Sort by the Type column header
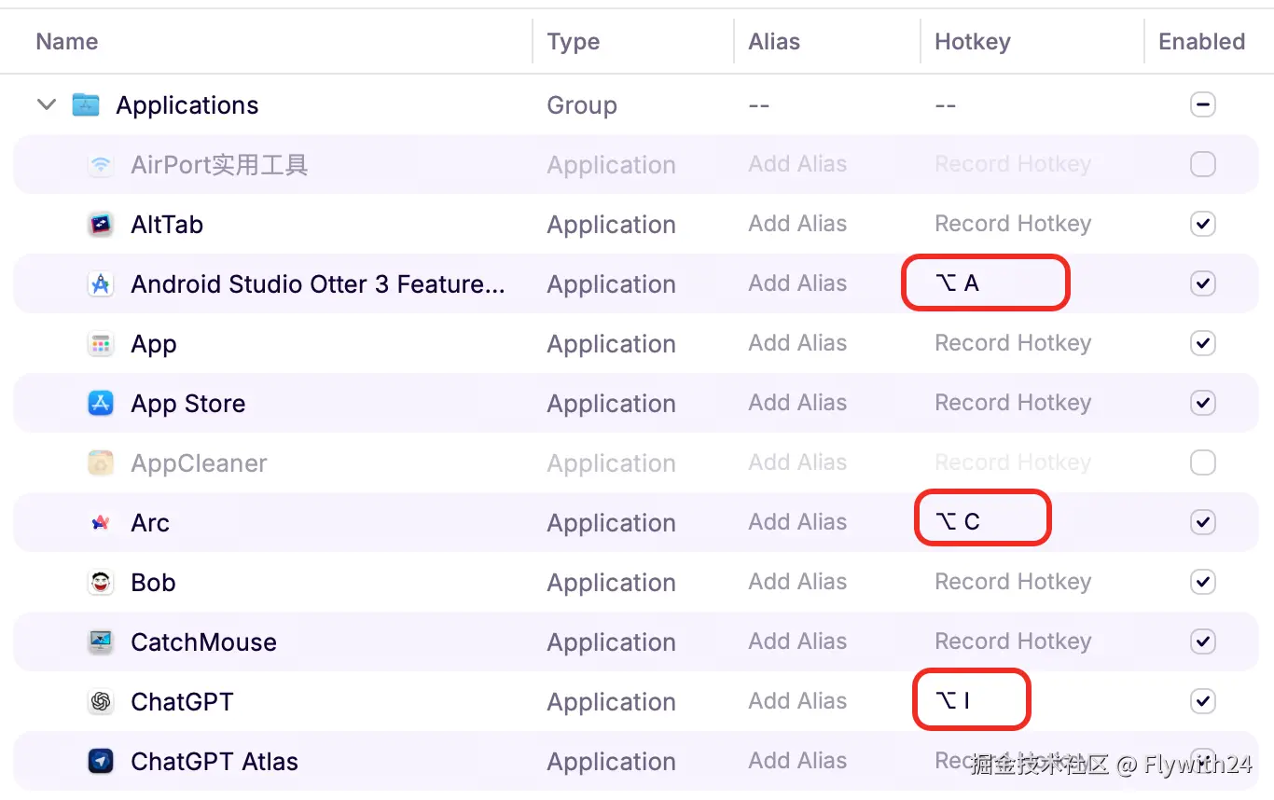The height and width of the screenshot is (800, 1274). pos(574,42)
